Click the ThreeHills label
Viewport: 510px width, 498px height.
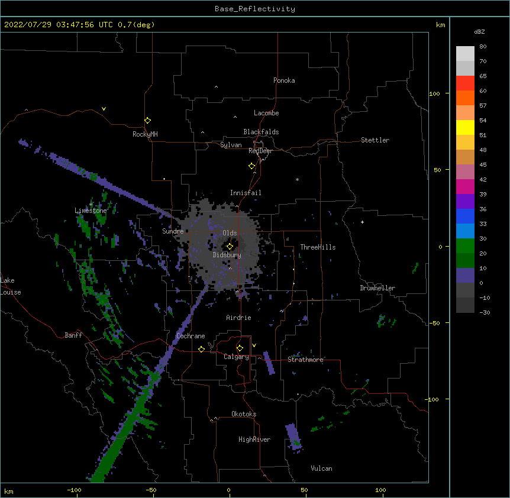point(318,247)
